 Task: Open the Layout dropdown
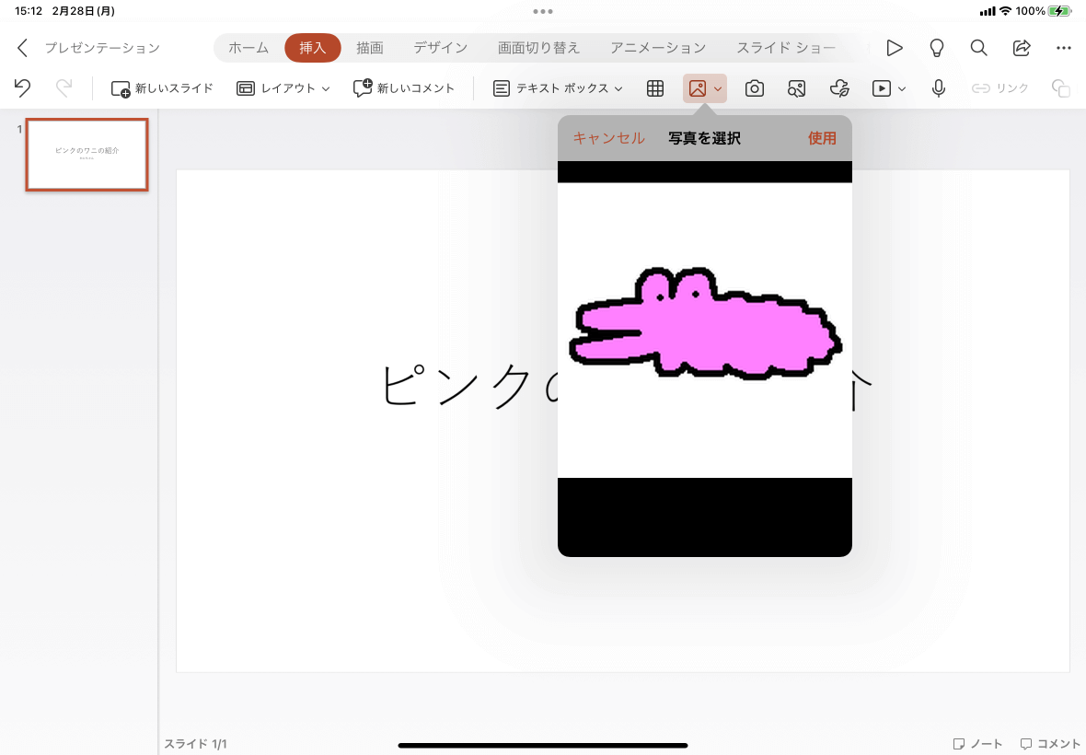pyautogui.click(x=283, y=87)
